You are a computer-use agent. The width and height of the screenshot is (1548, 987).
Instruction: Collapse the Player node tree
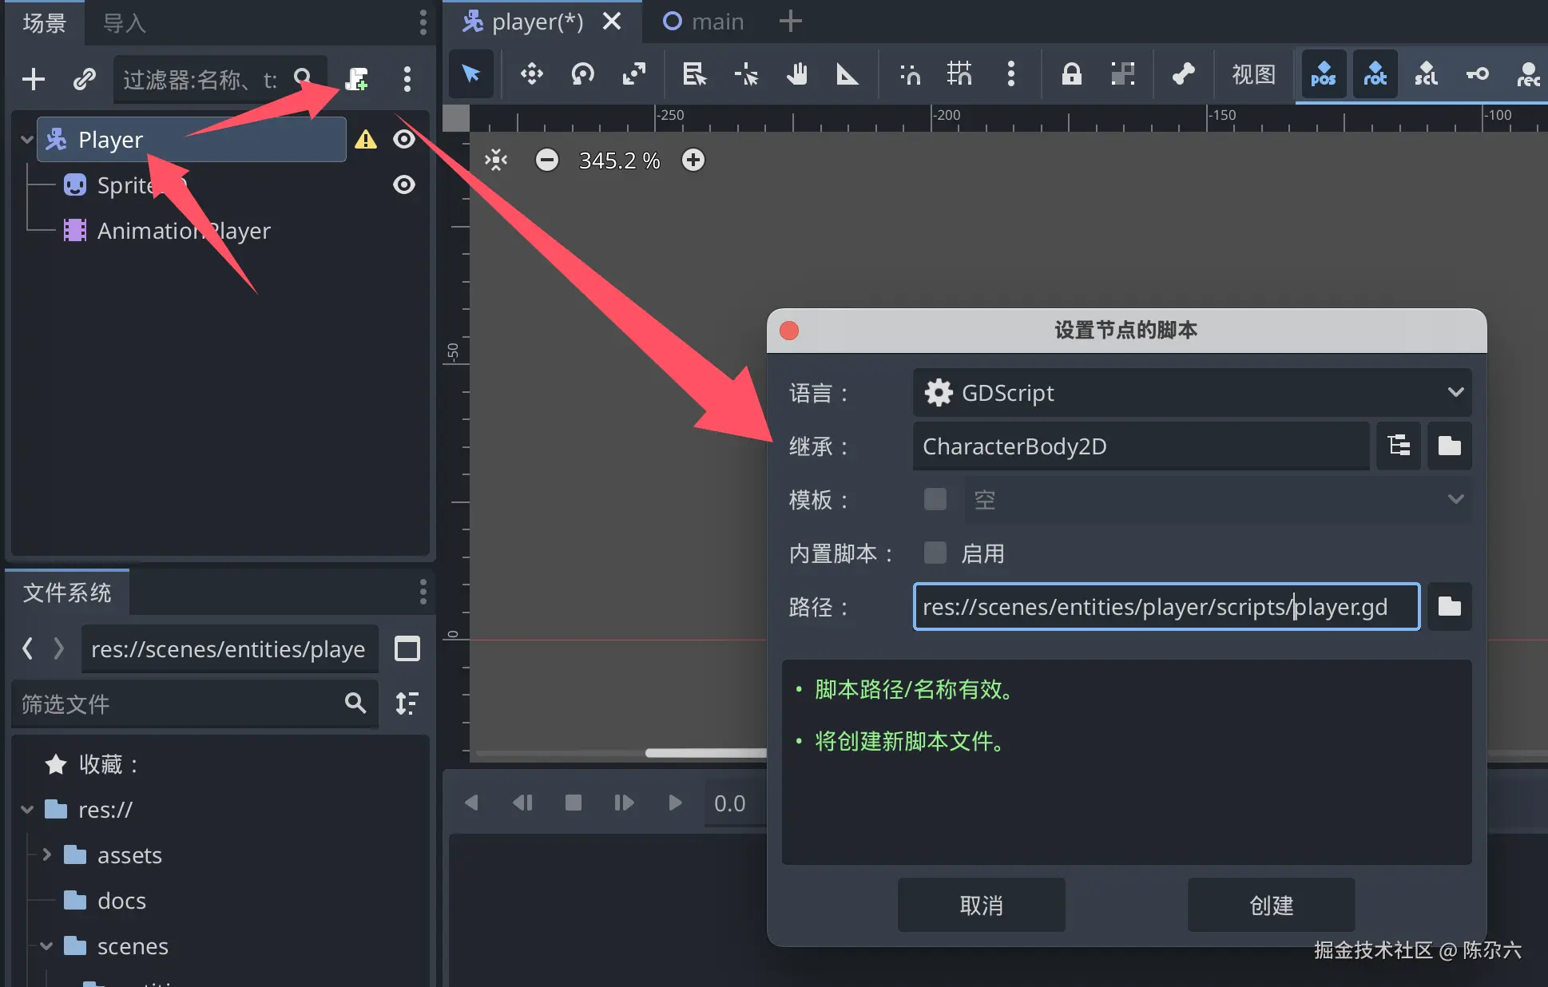click(26, 140)
